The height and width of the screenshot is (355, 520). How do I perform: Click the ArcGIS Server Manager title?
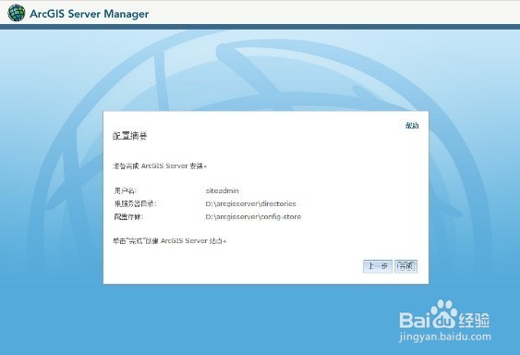pyautogui.click(x=90, y=14)
